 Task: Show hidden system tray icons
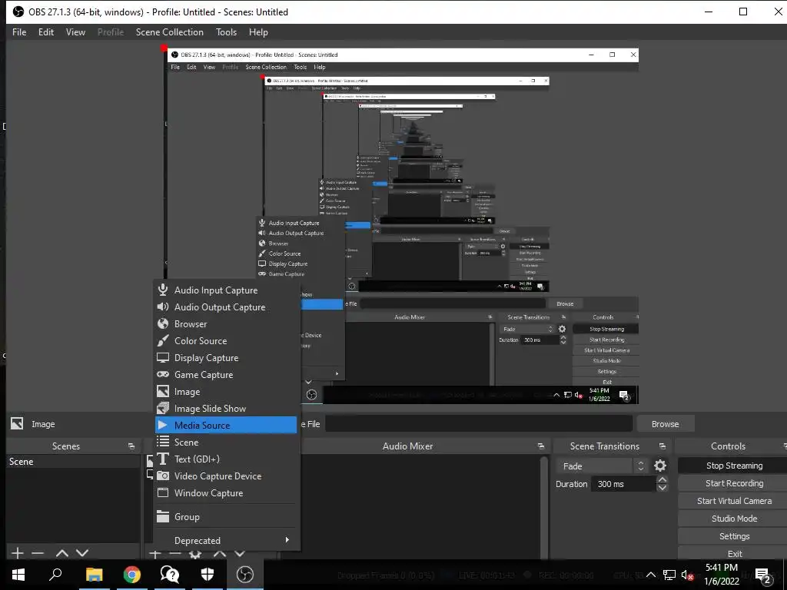pyautogui.click(x=650, y=575)
